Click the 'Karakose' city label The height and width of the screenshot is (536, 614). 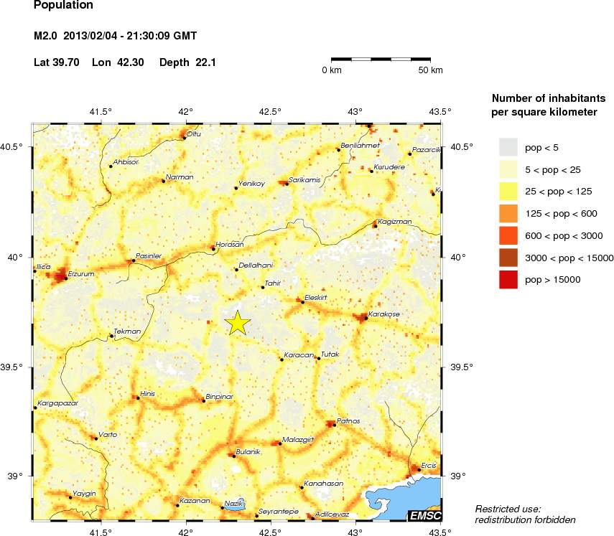[383, 314]
